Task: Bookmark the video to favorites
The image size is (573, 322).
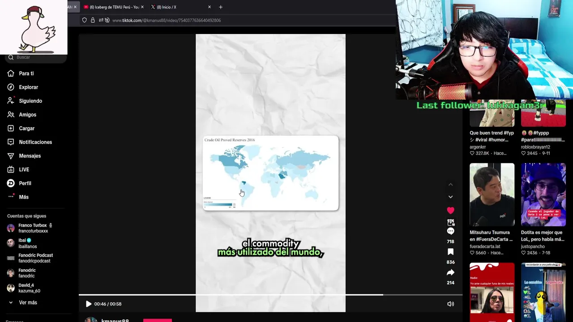Action: pos(450,252)
